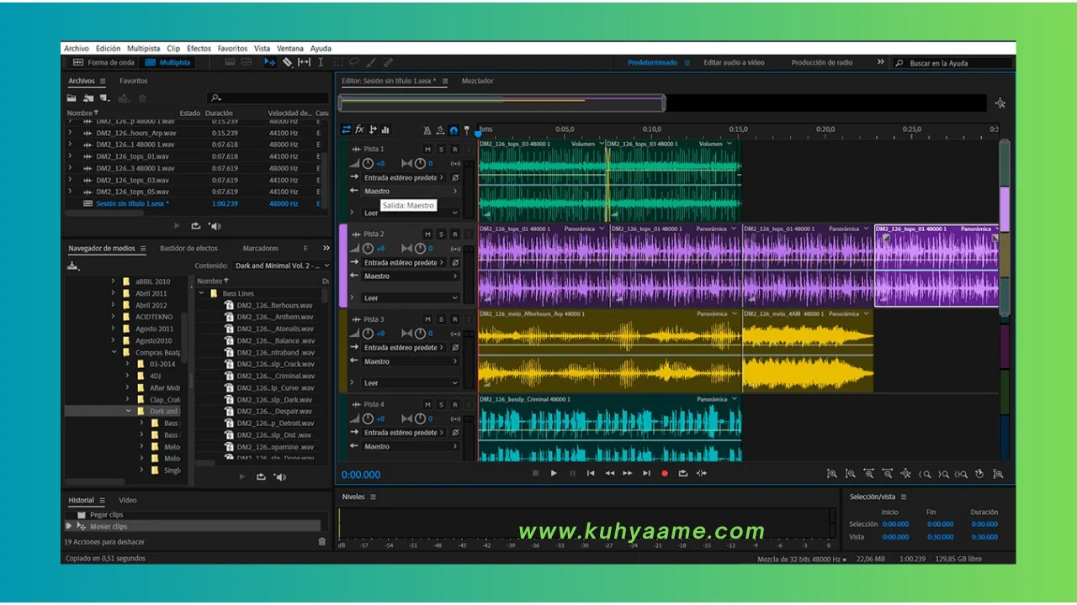
Task: Switch to the Marcadores tab
Action: point(260,248)
